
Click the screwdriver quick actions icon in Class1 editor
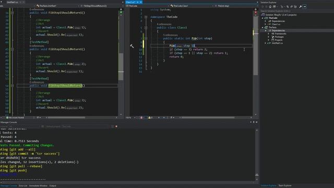(x=132, y=46)
